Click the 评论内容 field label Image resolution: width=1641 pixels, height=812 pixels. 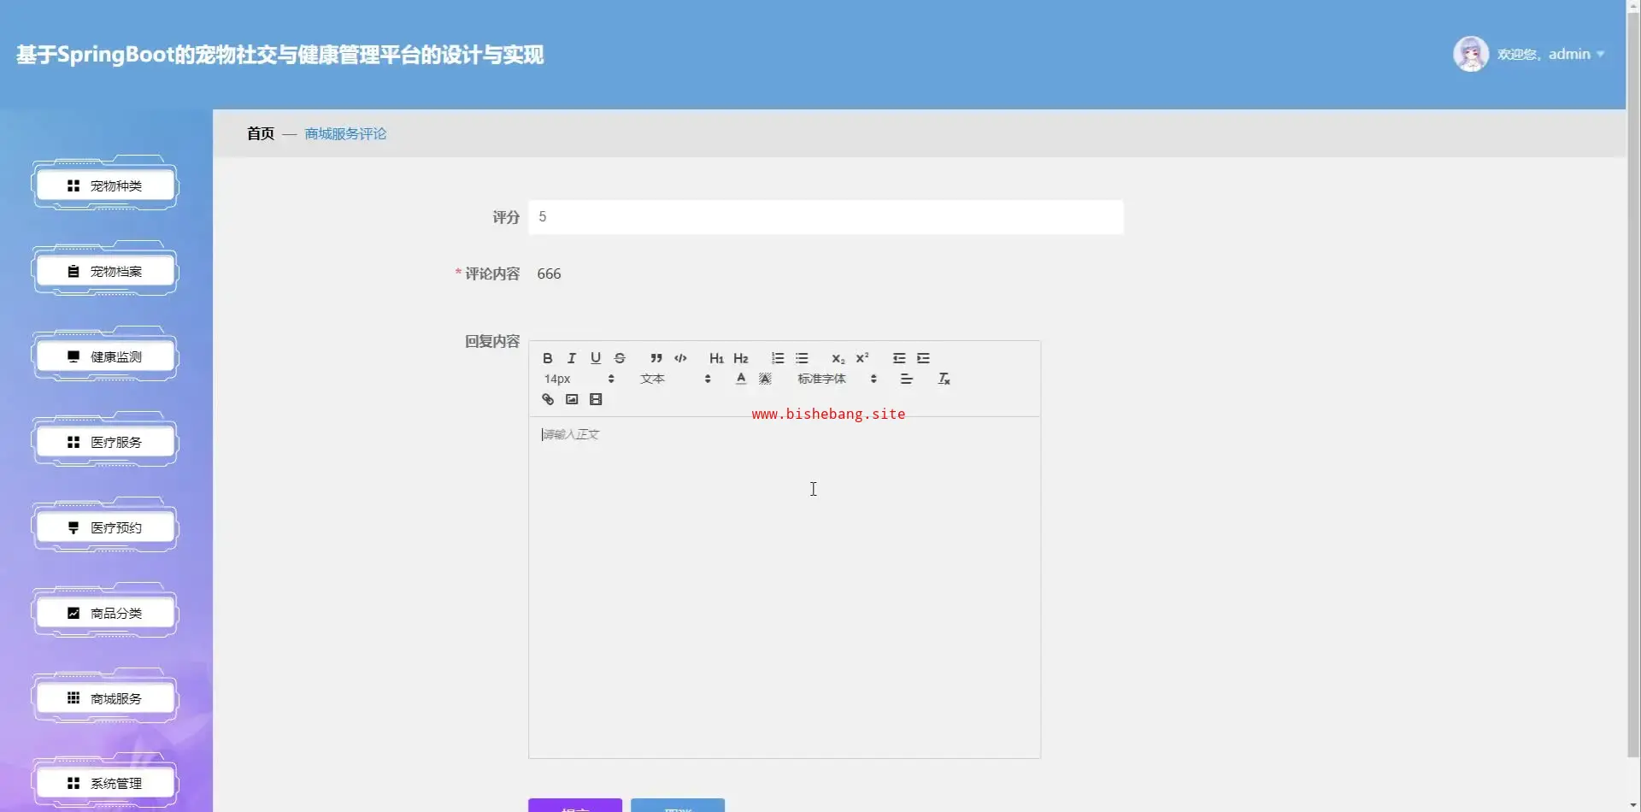[492, 274]
